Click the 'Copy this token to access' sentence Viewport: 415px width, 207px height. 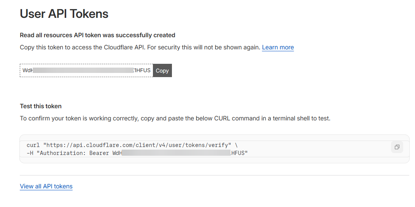140,47
